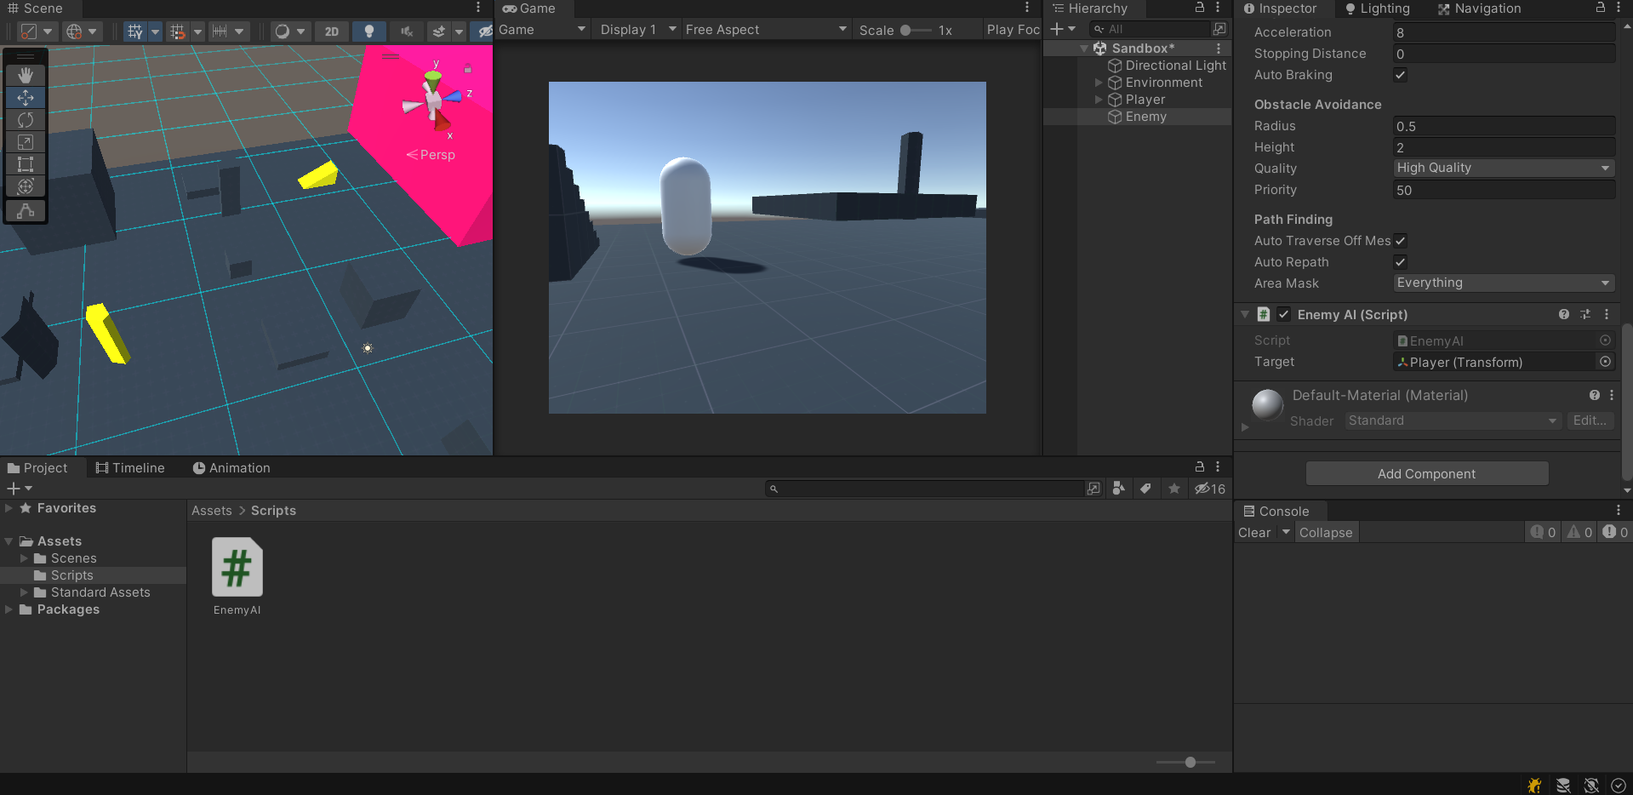
Task: Toggle Collapse in the Console
Action: [1325, 533]
